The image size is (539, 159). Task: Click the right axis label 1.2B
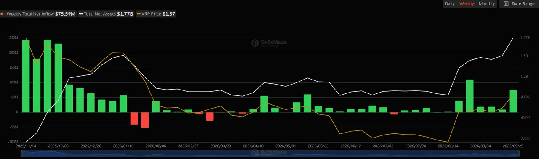(x=524, y=77)
